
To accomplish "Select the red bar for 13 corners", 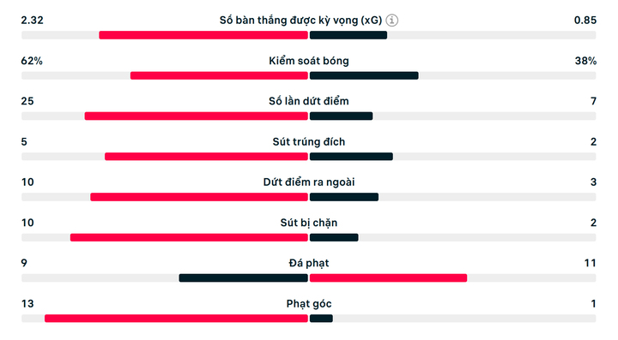I will point(176,319).
